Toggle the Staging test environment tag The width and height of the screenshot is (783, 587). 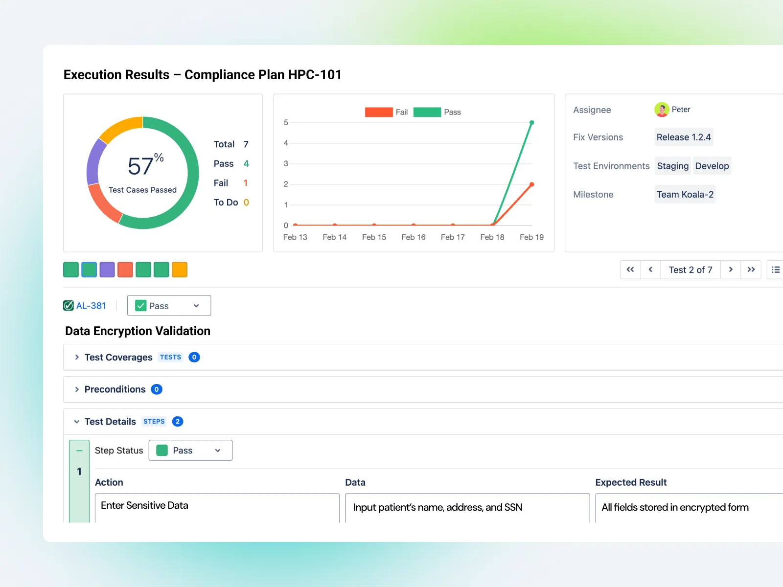pyautogui.click(x=672, y=166)
